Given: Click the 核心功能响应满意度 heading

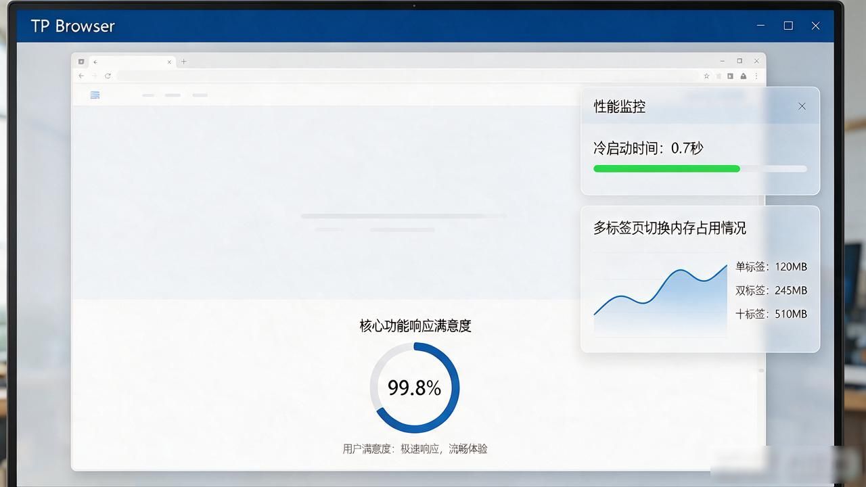Looking at the screenshot, I should point(415,325).
